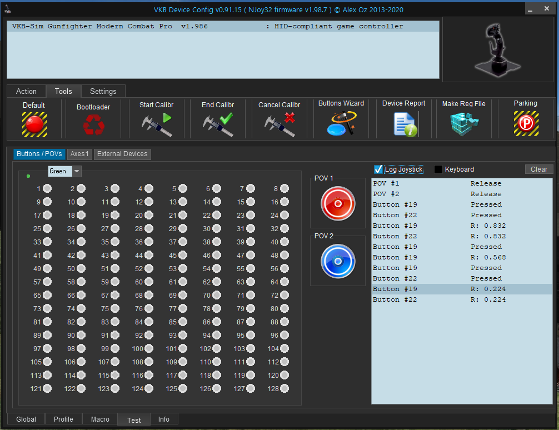Screen dimensions: 559x430
Task: Click button indicator 64
Action: coord(285,282)
